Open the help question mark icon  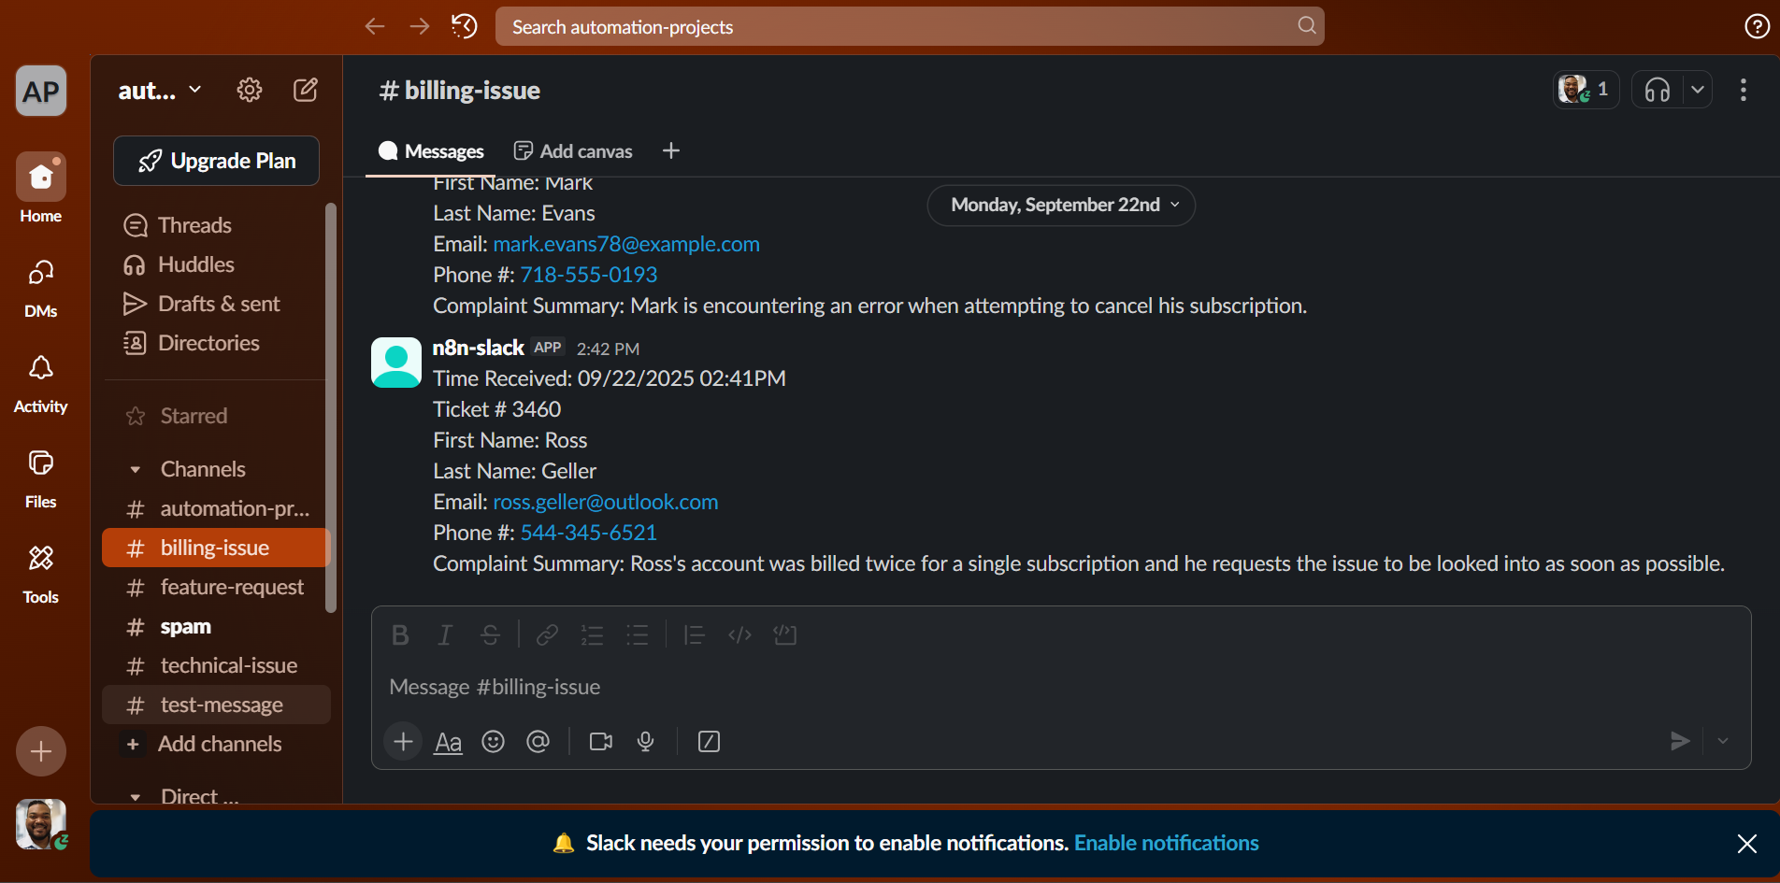(x=1757, y=26)
